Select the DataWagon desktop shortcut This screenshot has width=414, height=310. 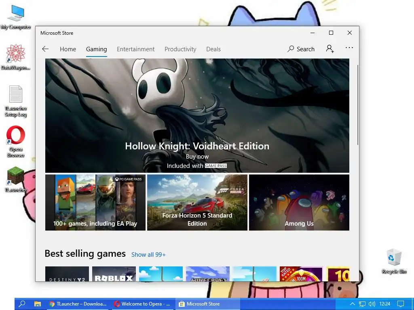(x=16, y=57)
